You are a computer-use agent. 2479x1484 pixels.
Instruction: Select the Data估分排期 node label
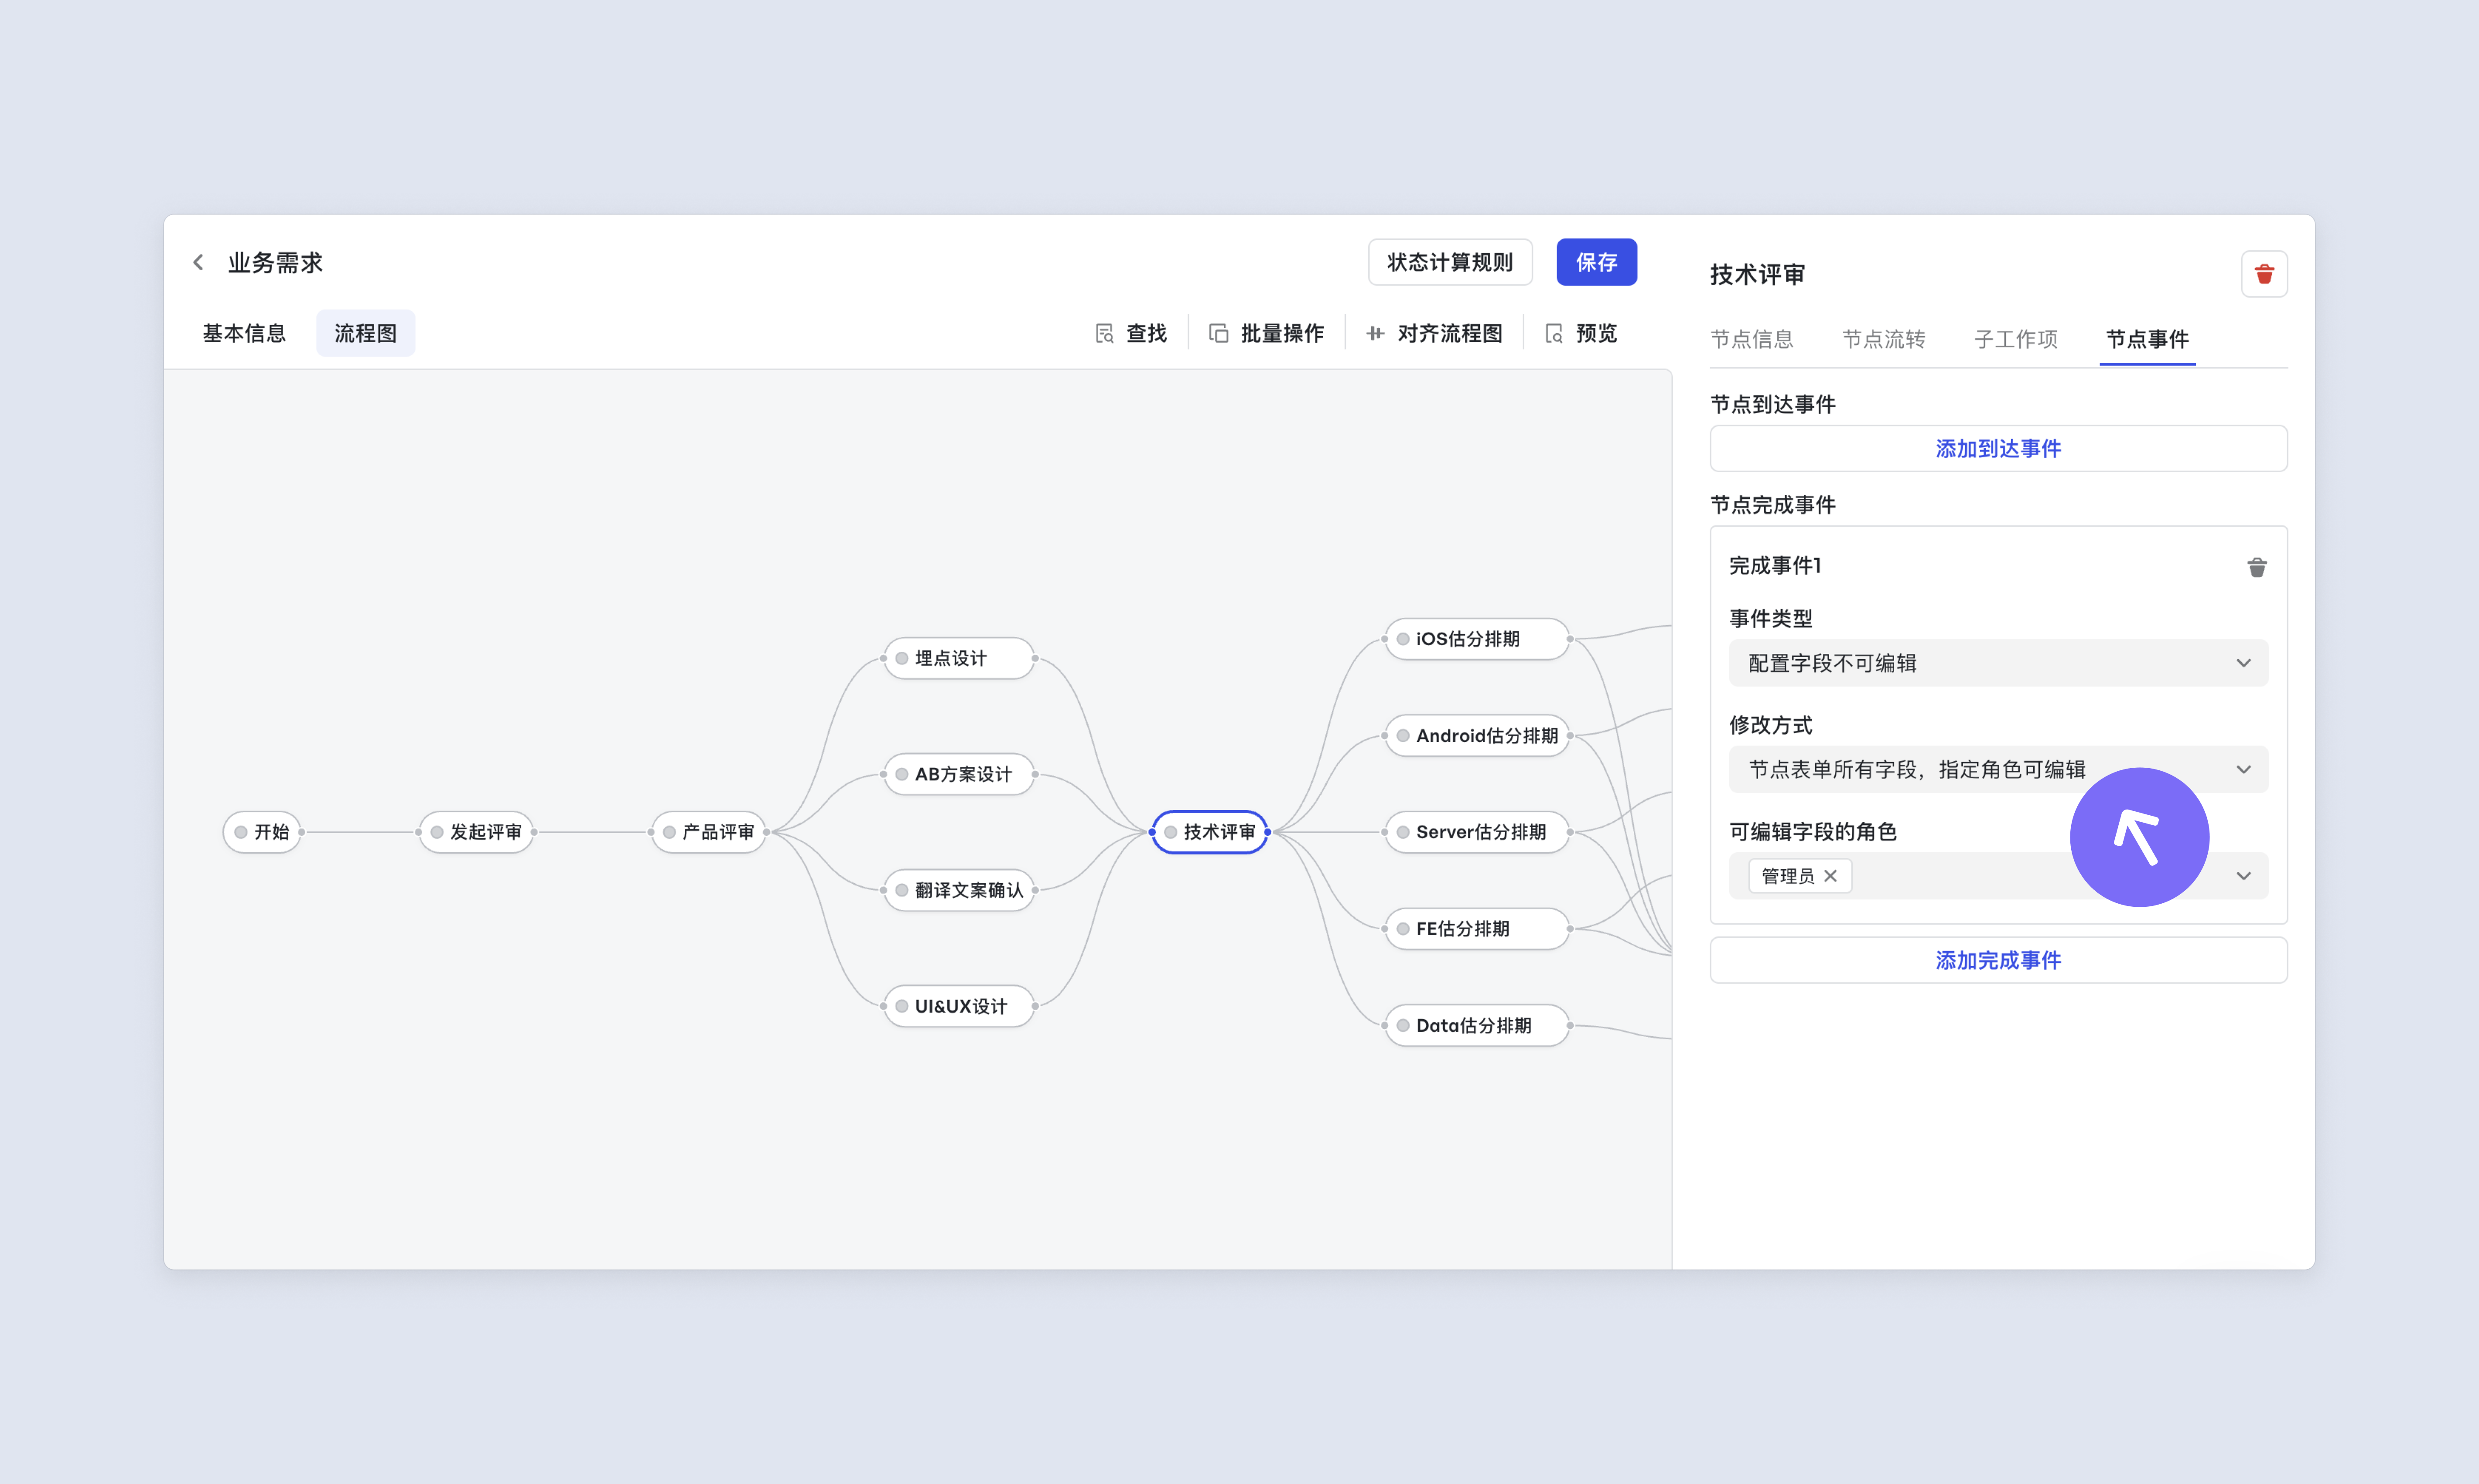[1474, 1025]
